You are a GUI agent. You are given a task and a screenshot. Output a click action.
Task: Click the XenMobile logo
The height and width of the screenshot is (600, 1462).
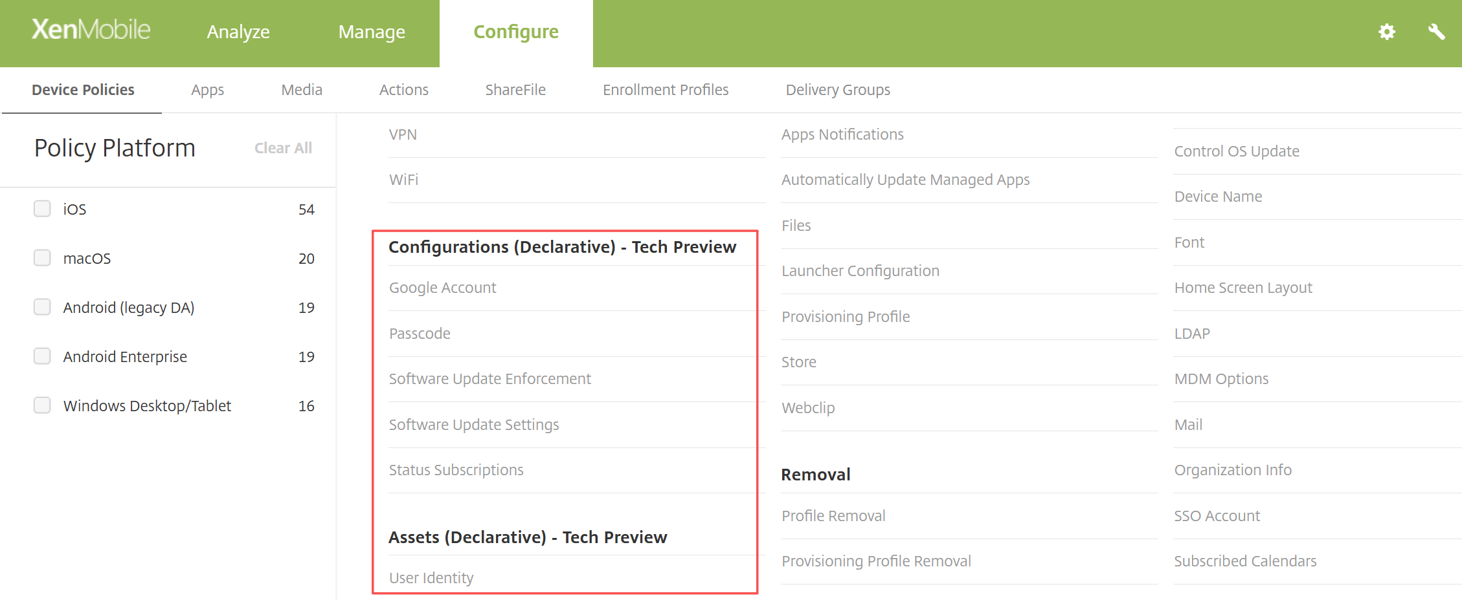click(91, 29)
